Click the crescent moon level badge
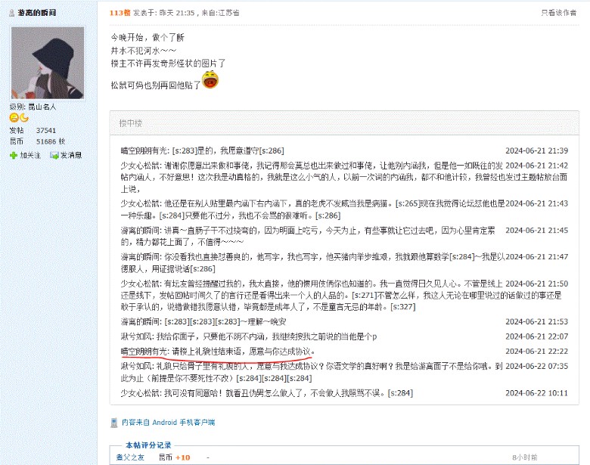The width and height of the screenshot is (590, 465). click(x=24, y=118)
